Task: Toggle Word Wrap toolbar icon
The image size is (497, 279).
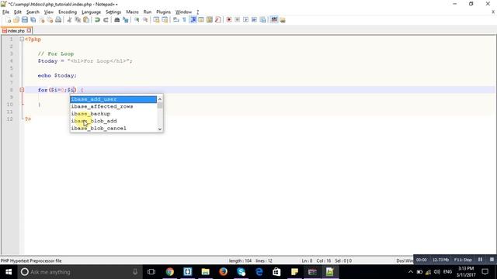Action: point(176,20)
